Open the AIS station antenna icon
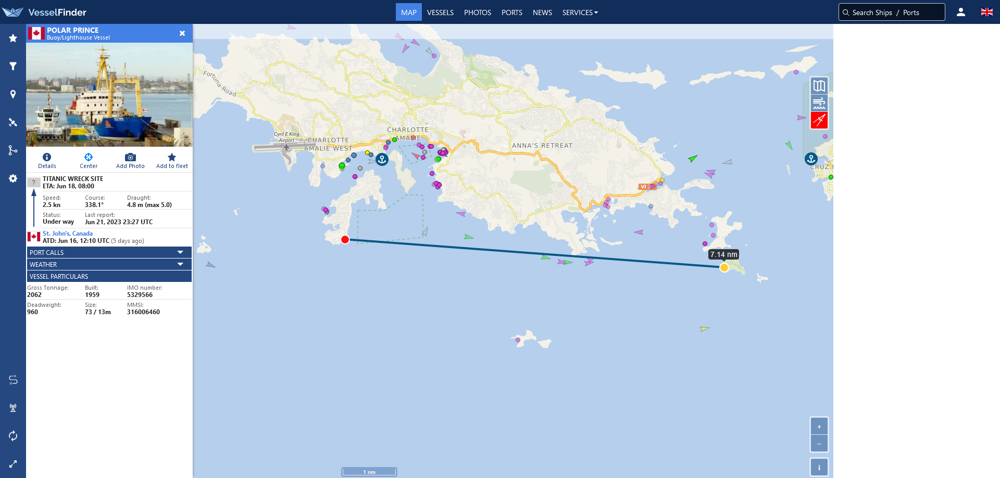This screenshot has width=1000, height=478. [x=13, y=408]
